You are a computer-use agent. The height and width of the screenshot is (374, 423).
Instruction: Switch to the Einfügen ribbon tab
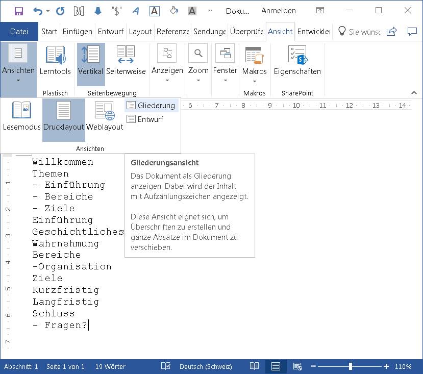[77, 31]
